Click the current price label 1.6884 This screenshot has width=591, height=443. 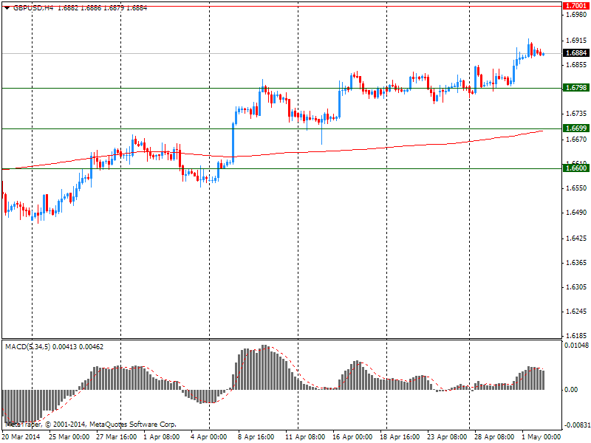pos(576,52)
